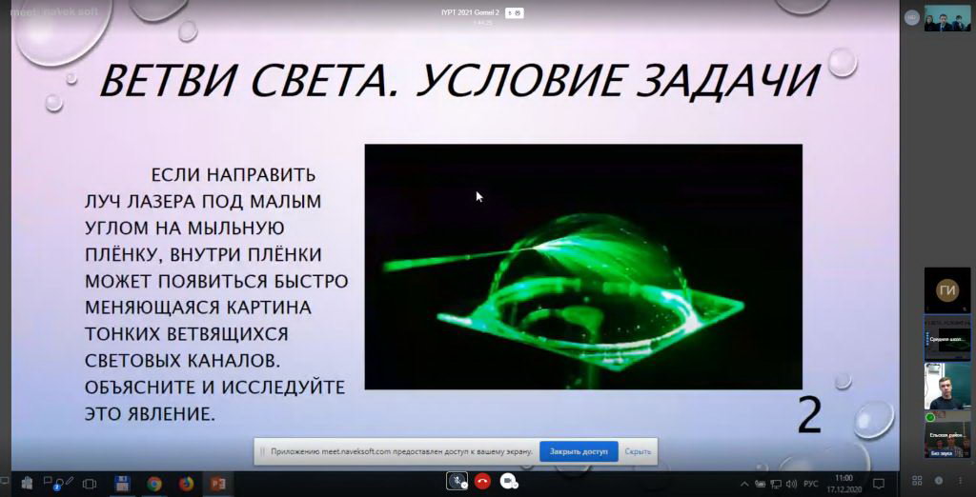Open PowerPoint from the taskbar
The width and height of the screenshot is (976, 497).
[218, 484]
